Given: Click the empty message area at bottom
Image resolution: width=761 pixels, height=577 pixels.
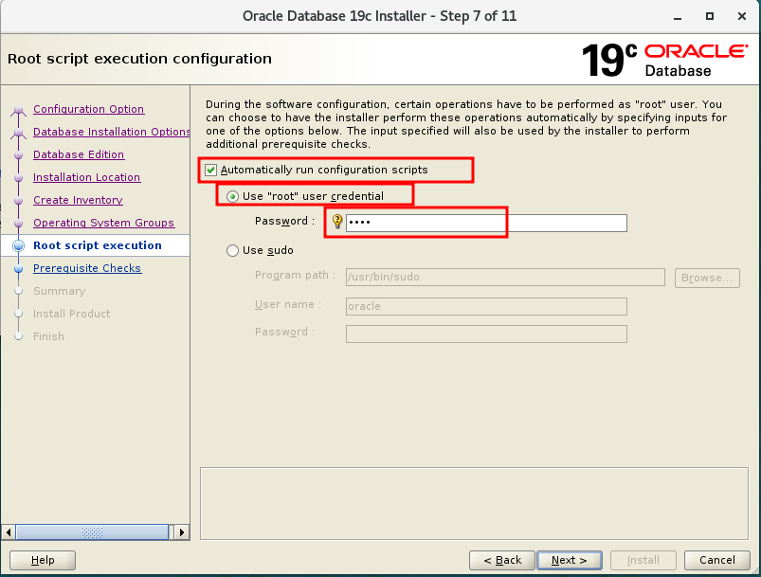Looking at the screenshot, I should [474, 503].
